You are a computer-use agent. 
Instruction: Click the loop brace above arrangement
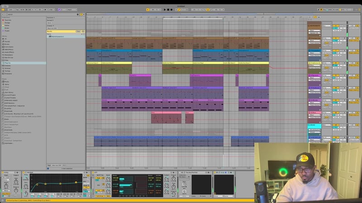tap(193, 18)
